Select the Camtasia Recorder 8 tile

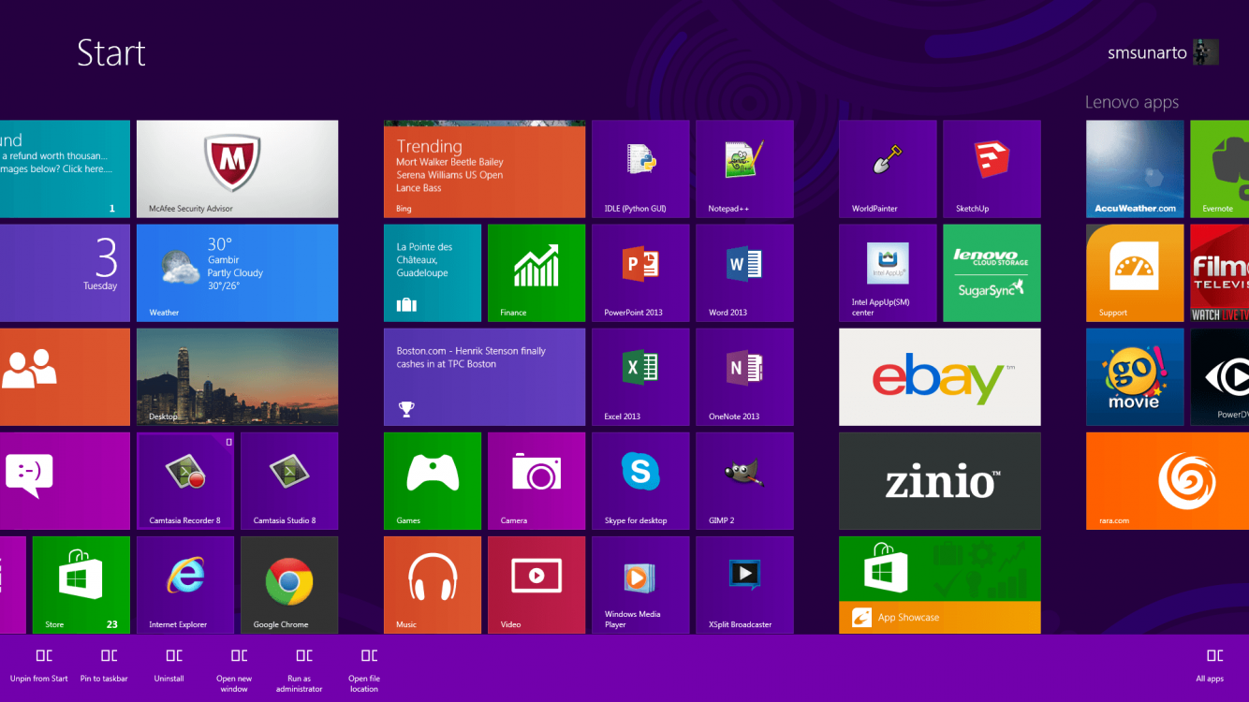[185, 481]
